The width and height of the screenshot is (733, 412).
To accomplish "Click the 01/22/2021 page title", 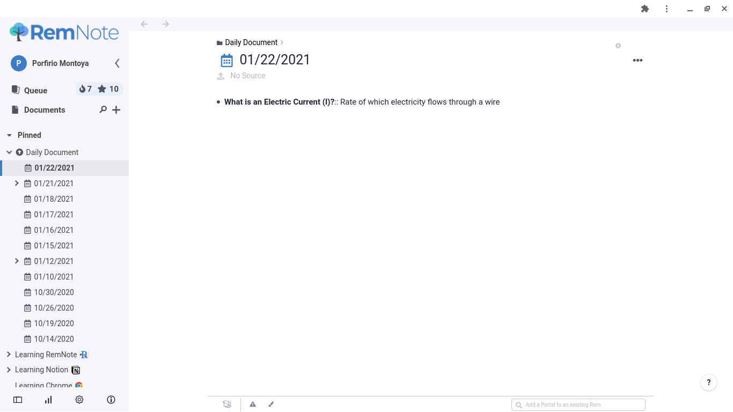I will 275,60.
